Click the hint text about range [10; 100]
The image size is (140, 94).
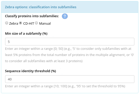65,86
